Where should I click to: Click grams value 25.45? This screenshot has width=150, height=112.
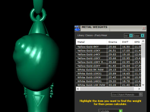click(112, 77)
